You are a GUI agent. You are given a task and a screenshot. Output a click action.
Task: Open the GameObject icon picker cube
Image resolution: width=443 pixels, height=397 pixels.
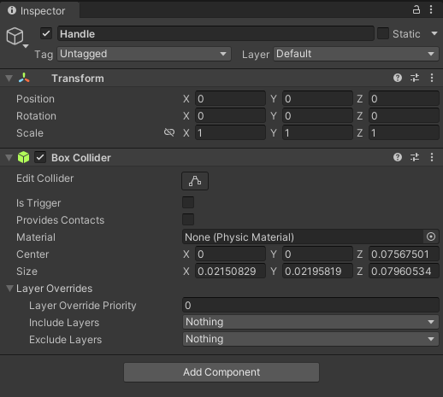tap(15, 36)
